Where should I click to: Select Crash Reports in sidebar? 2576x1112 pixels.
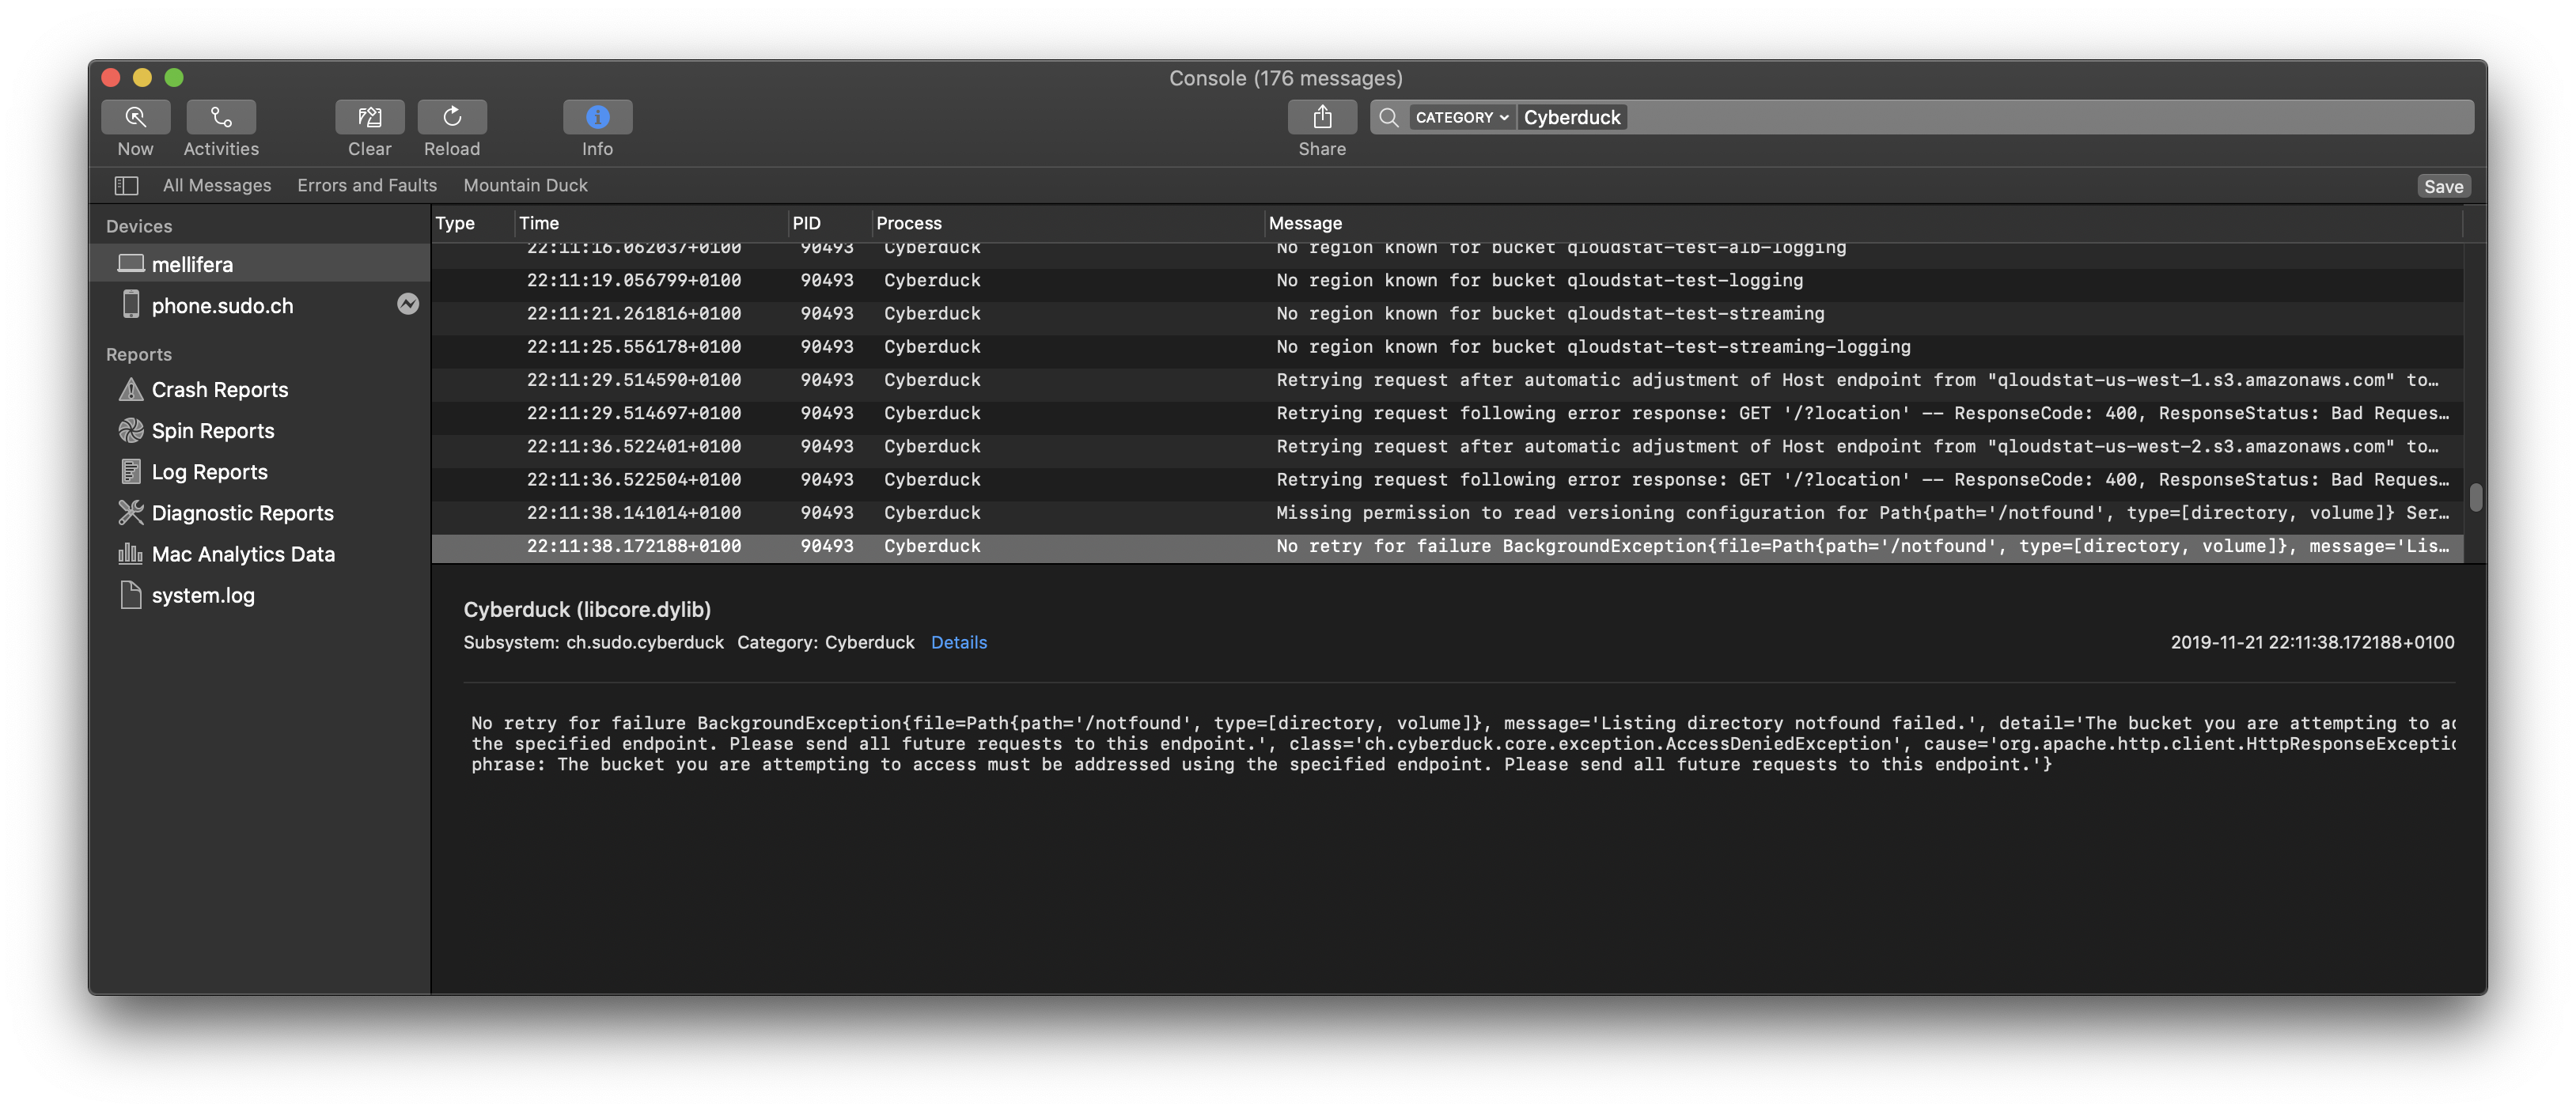[218, 389]
